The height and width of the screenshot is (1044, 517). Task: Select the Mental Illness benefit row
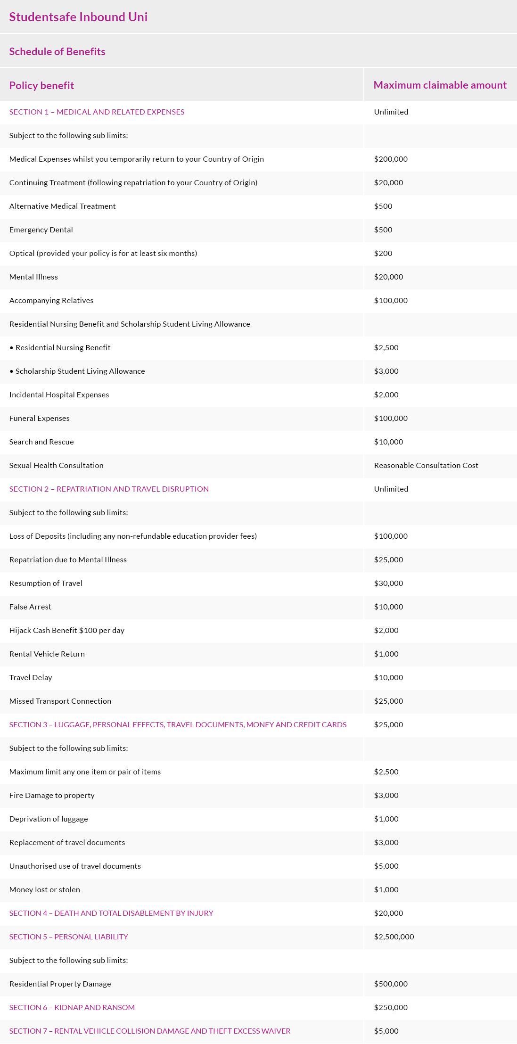33,277
